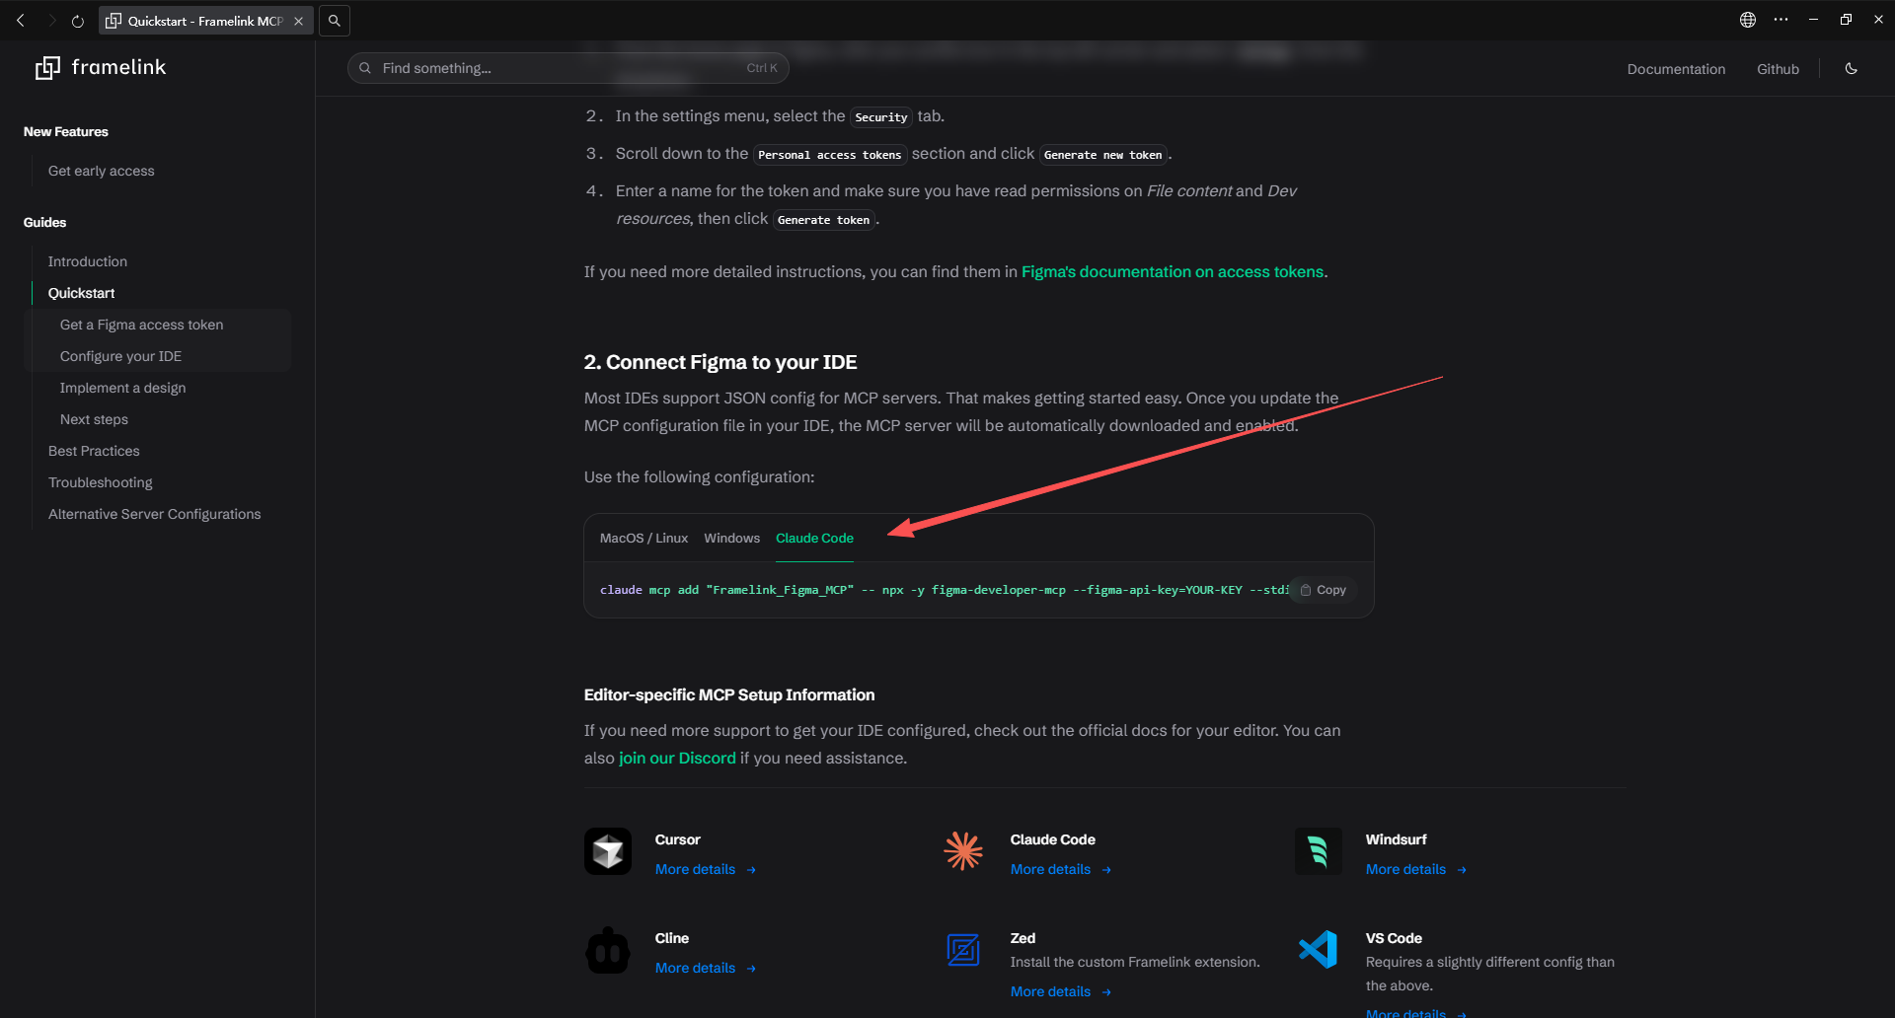The height and width of the screenshot is (1018, 1895).
Task: Click the 'New Features' sidebar heading
Action: tap(66, 131)
